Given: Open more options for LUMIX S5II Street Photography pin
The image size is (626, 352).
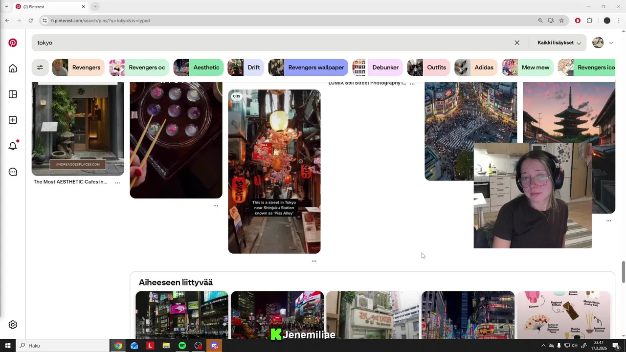Looking at the screenshot, I should pos(412,84).
